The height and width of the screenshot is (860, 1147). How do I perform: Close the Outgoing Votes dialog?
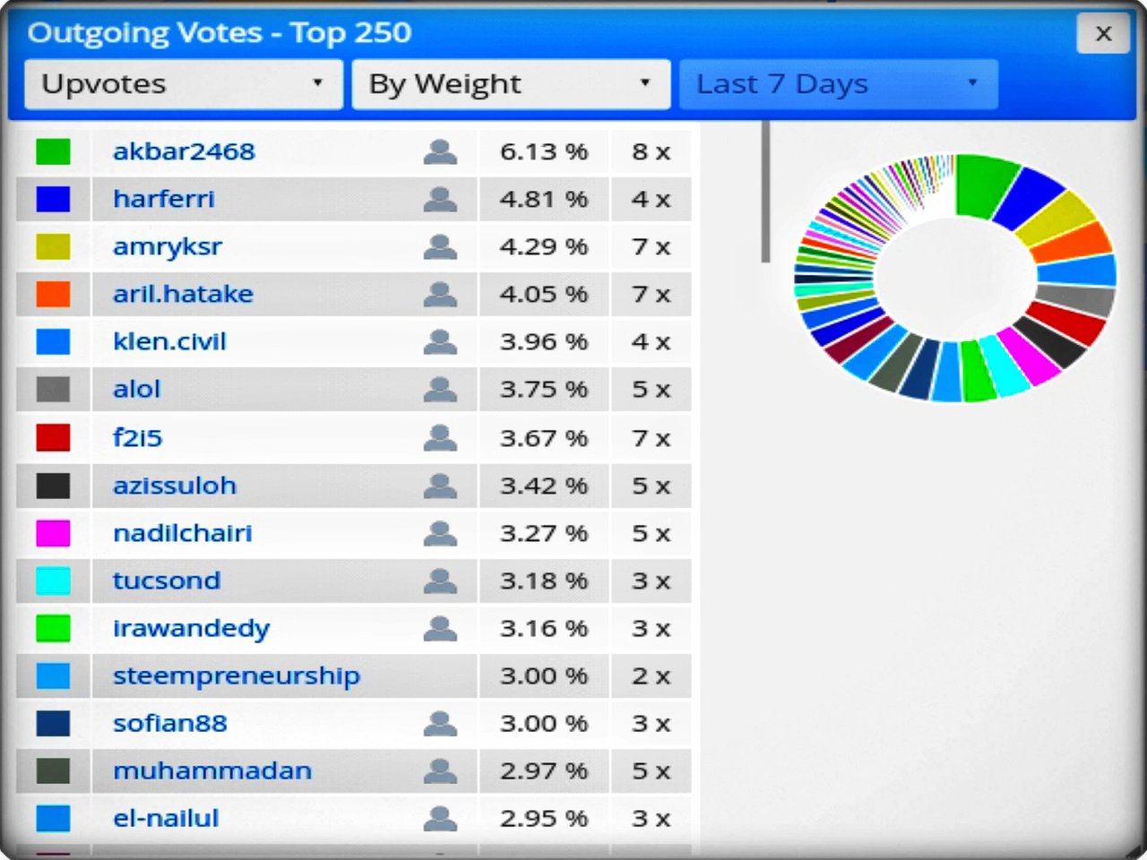pyautogui.click(x=1103, y=34)
